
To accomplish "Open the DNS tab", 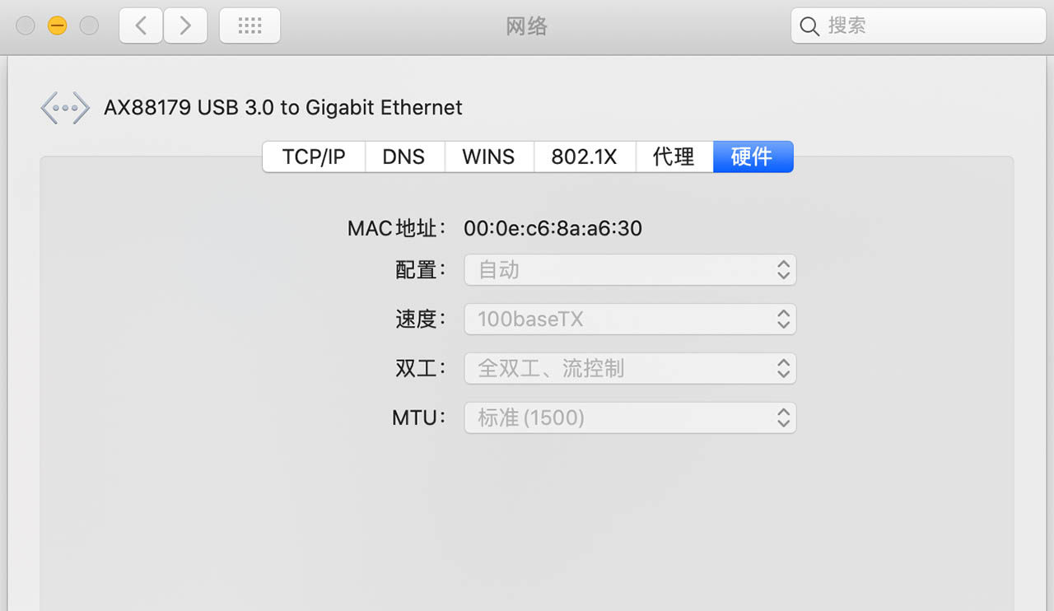I will 404,156.
